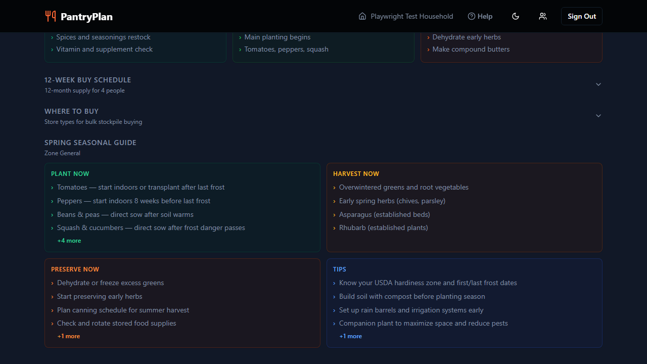Toggle the dark mode moon icon
This screenshot has width=647, height=364.
pos(516,16)
